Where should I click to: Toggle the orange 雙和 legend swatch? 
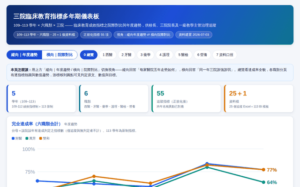pos(41,138)
